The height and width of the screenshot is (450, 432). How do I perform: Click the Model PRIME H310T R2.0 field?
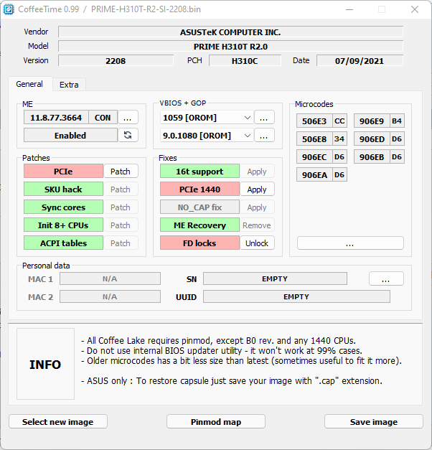tap(230, 46)
